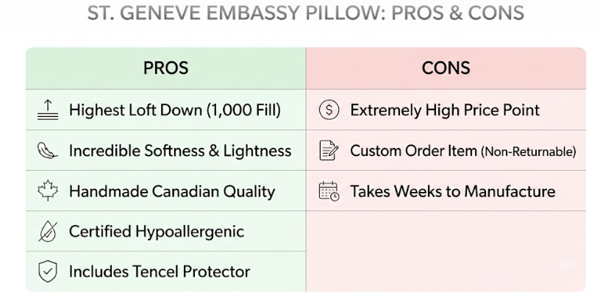
Task: Select the Highest Loft Down (1,000 Fill) text
Action: click(x=175, y=110)
